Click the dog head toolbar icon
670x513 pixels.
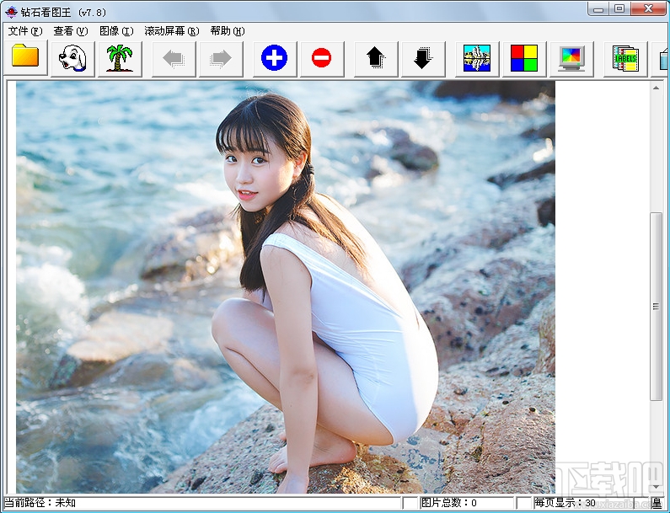click(x=72, y=58)
